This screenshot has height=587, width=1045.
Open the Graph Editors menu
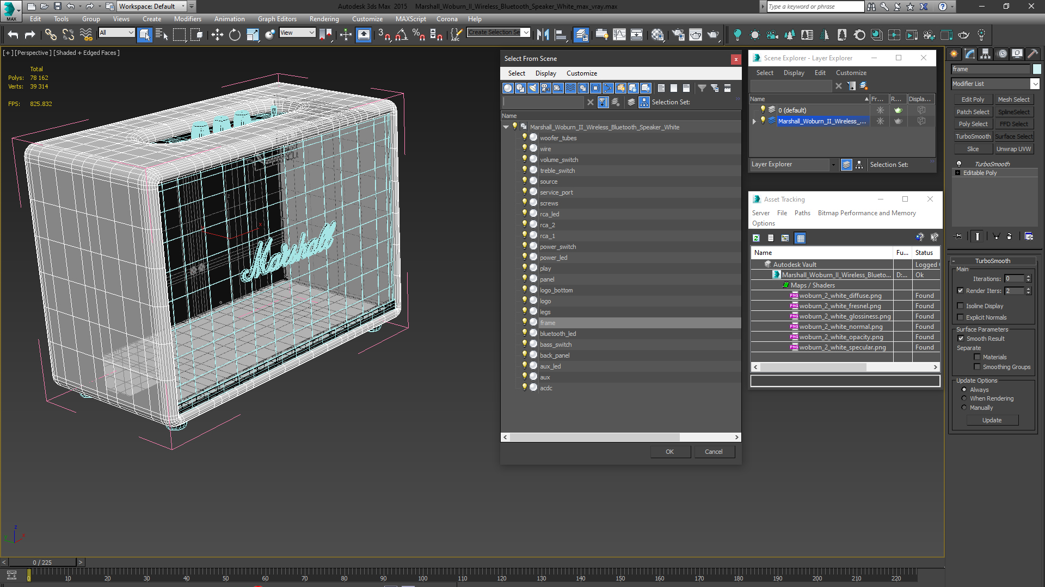277,18
